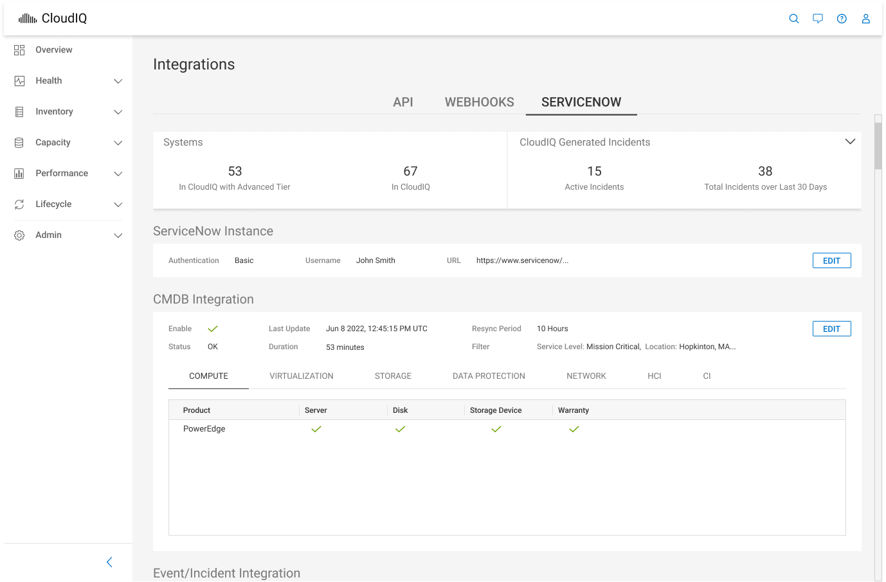Open the VIRTUALIZATION sub-tab
The image size is (886, 582).
click(x=302, y=376)
